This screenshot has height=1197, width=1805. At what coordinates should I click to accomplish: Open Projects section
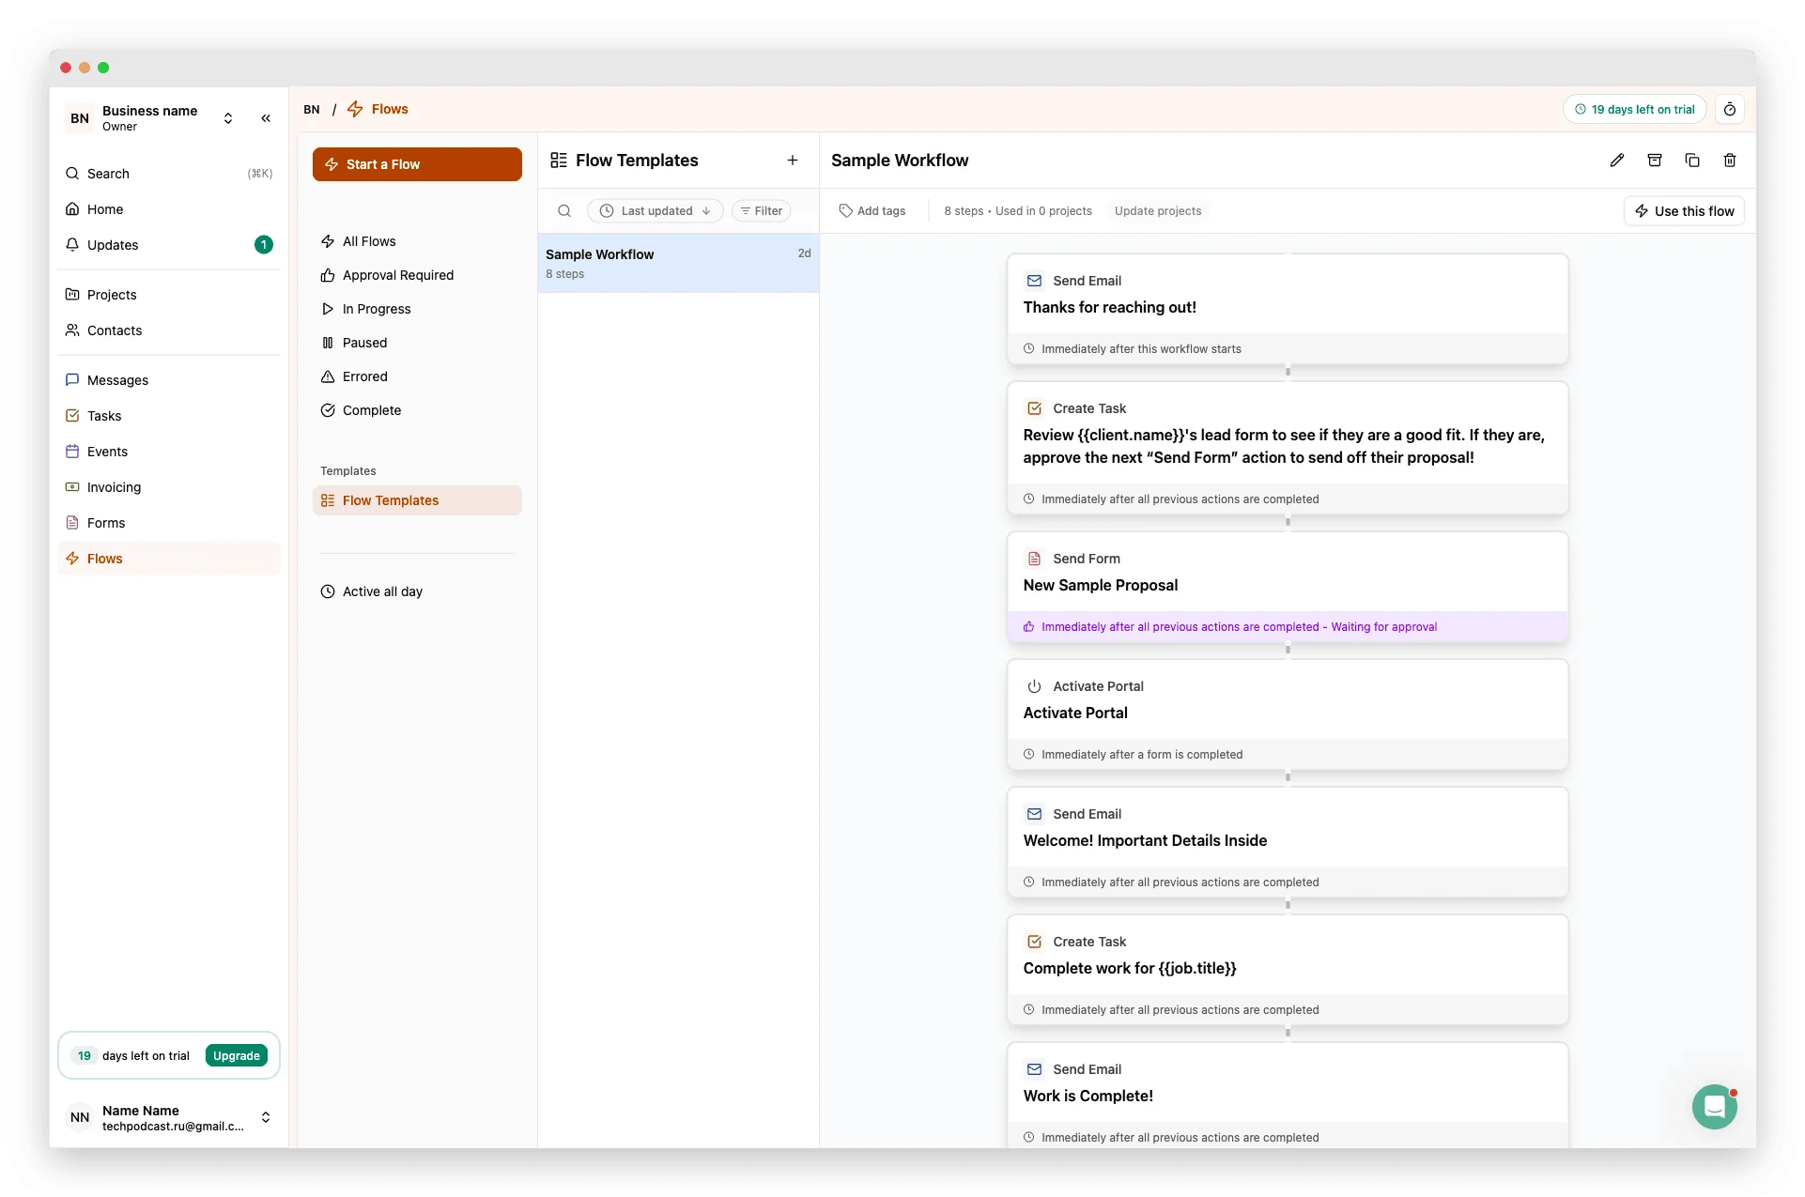[169, 295]
